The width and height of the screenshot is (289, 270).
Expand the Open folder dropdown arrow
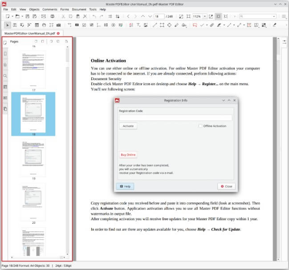(x=22, y=16)
